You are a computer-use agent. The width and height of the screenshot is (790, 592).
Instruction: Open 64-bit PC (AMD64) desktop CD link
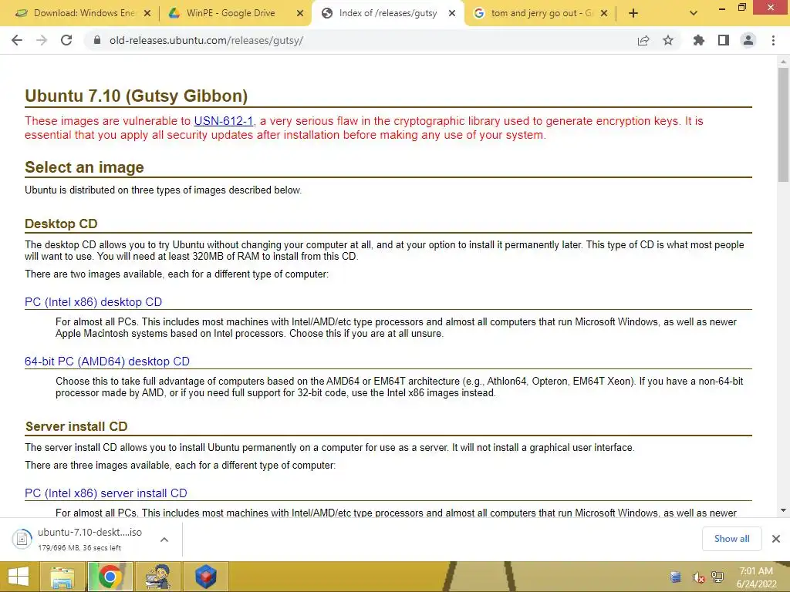[x=106, y=362]
